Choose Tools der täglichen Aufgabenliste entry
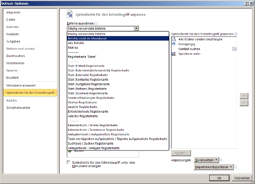 (x=118, y=139)
